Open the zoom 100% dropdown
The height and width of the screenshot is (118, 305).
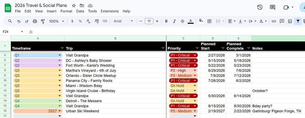(57, 21)
